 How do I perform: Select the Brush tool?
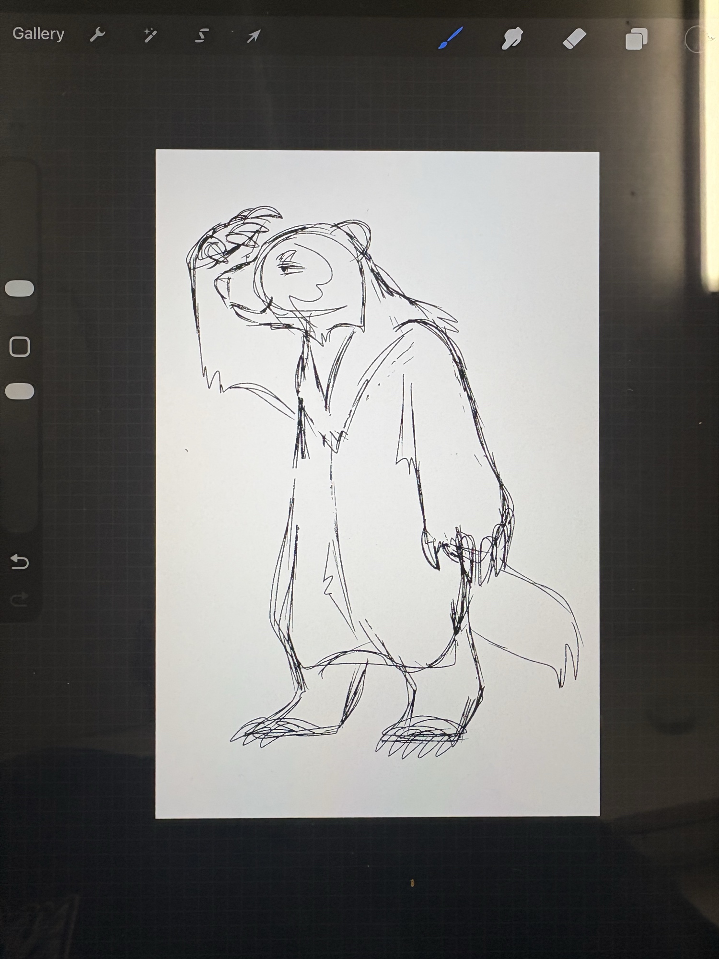[x=451, y=38]
